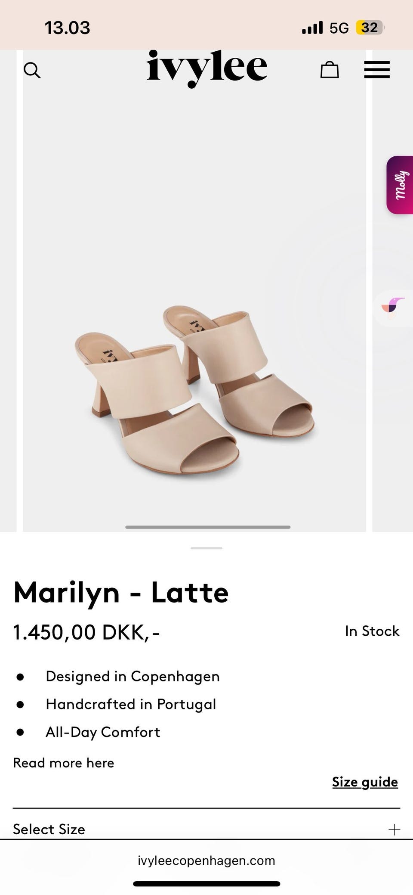The image size is (413, 895).
Task: Tap the bottom sheet drag handle
Action: click(x=206, y=548)
